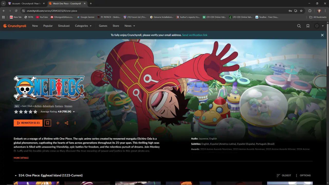Open the All Bookmarks folder

tap(318, 17)
